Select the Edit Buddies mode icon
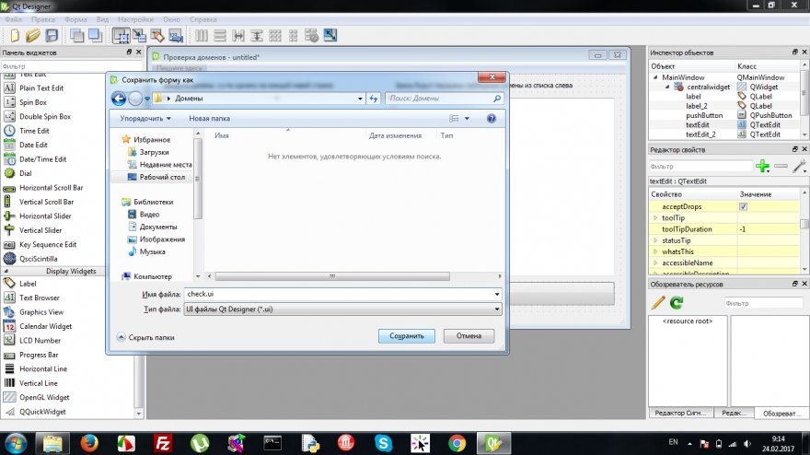Screen dimensions: 810x455 coord(157,35)
